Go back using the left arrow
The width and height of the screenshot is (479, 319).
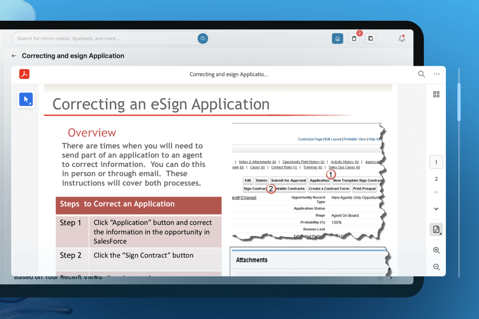pos(14,56)
